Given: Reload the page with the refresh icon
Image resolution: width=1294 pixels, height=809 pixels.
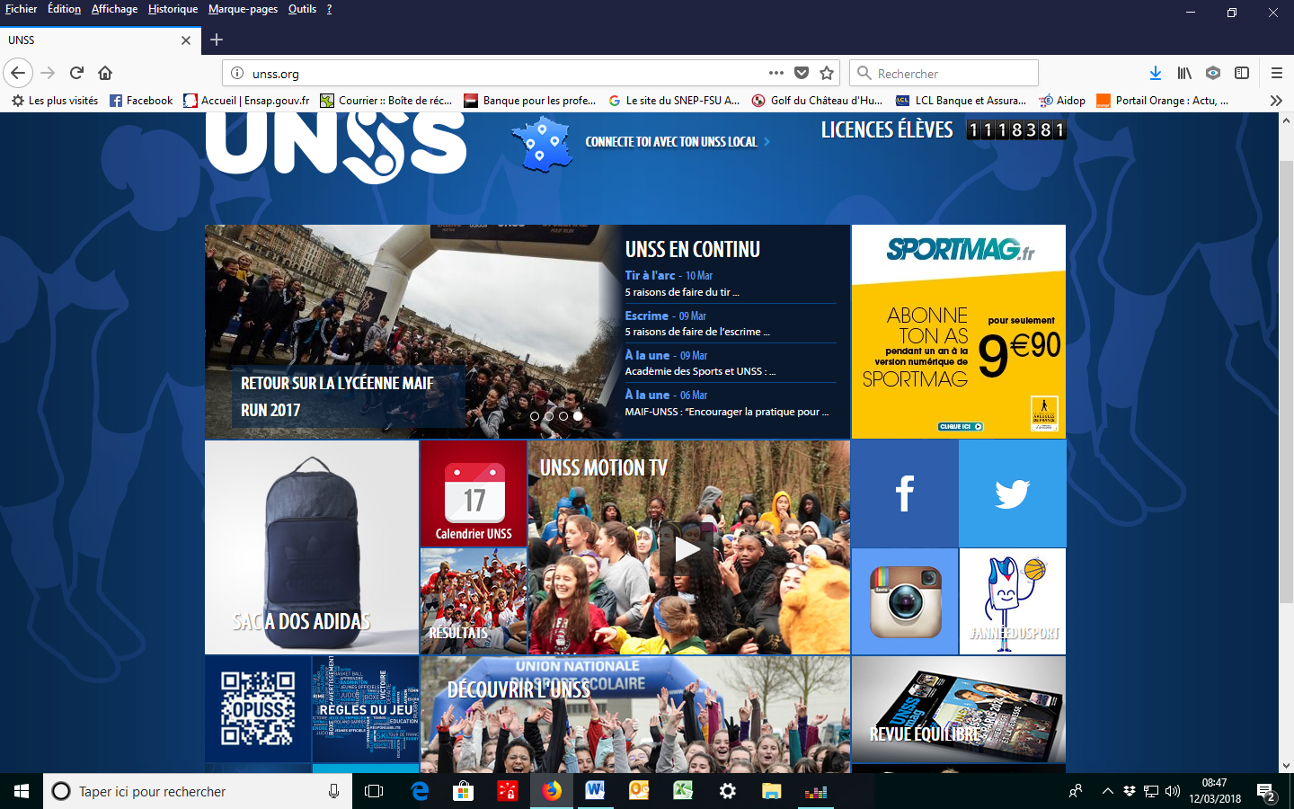Looking at the screenshot, I should pos(77,73).
